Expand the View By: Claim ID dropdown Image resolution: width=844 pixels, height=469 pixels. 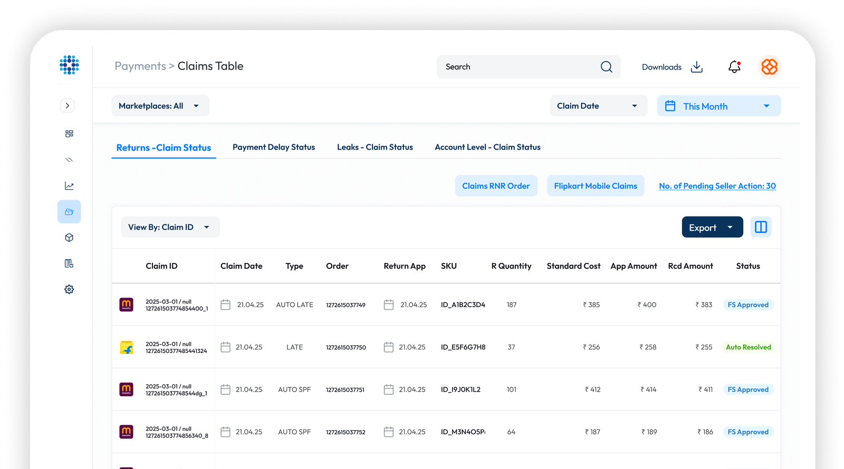point(170,227)
